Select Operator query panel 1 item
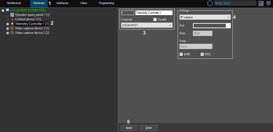Image resolution: width=273 pixels, height=132 pixels. click(x=32, y=15)
